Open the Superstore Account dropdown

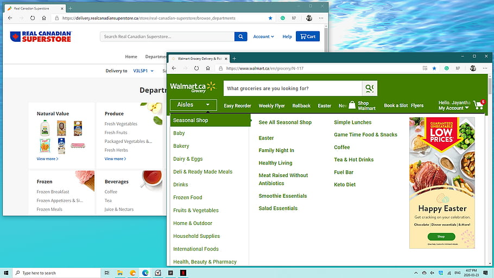(263, 36)
